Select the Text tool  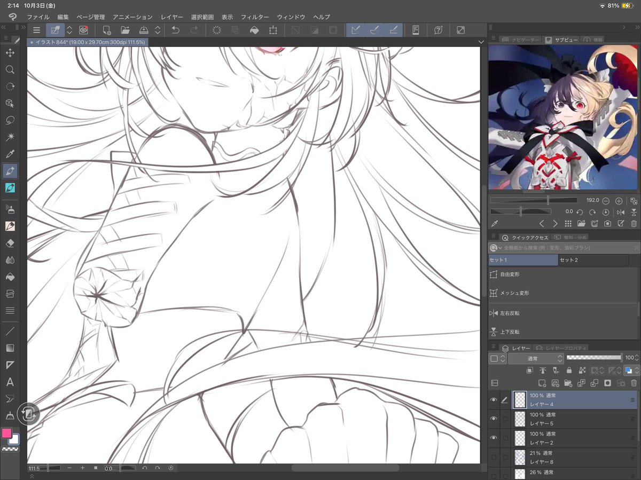coord(10,382)
